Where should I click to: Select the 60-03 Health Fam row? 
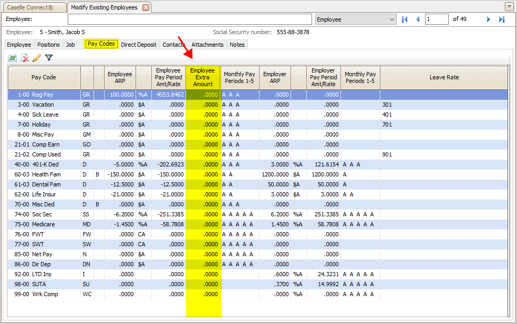pos(46,174)
